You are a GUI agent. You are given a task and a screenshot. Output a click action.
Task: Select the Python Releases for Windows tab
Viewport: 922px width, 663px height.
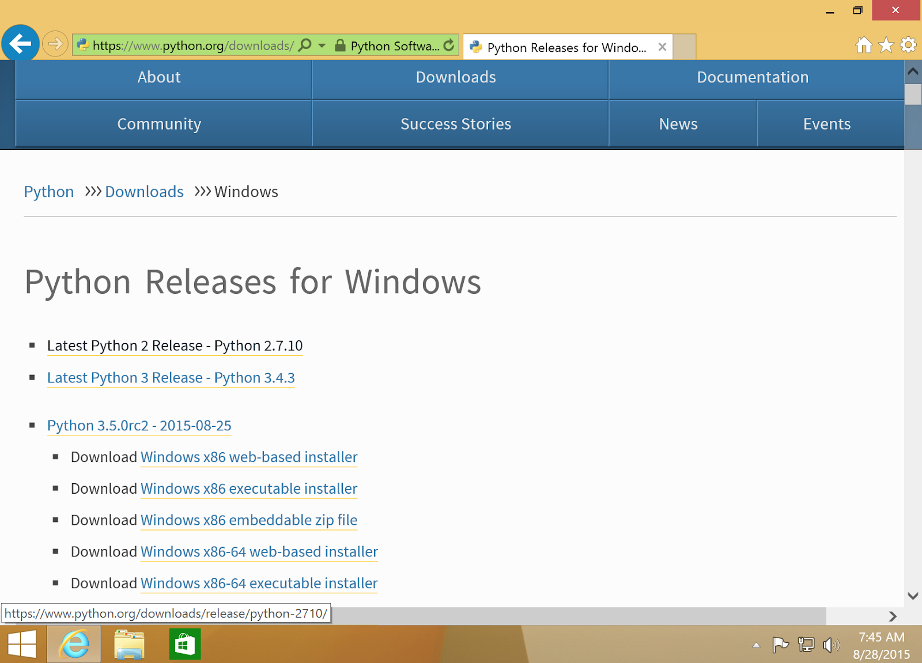[568, 47]
